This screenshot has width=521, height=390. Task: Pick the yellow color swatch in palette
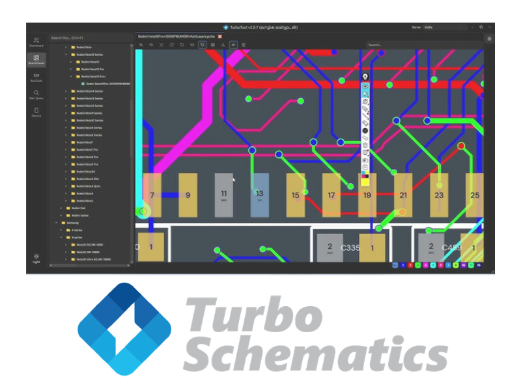click(x=365, y=182)
